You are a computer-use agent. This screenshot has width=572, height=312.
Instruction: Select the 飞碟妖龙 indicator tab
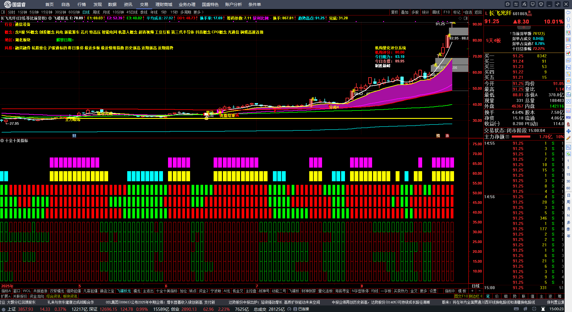[x=124, y=291]
